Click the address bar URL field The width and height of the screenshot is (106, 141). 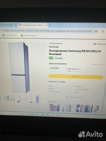pos(48,31)
